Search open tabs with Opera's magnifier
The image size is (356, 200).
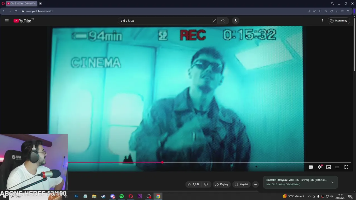click(x=332, y=4)
